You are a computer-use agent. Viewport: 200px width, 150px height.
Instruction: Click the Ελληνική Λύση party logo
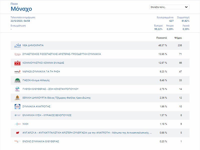tap(17, 115)
